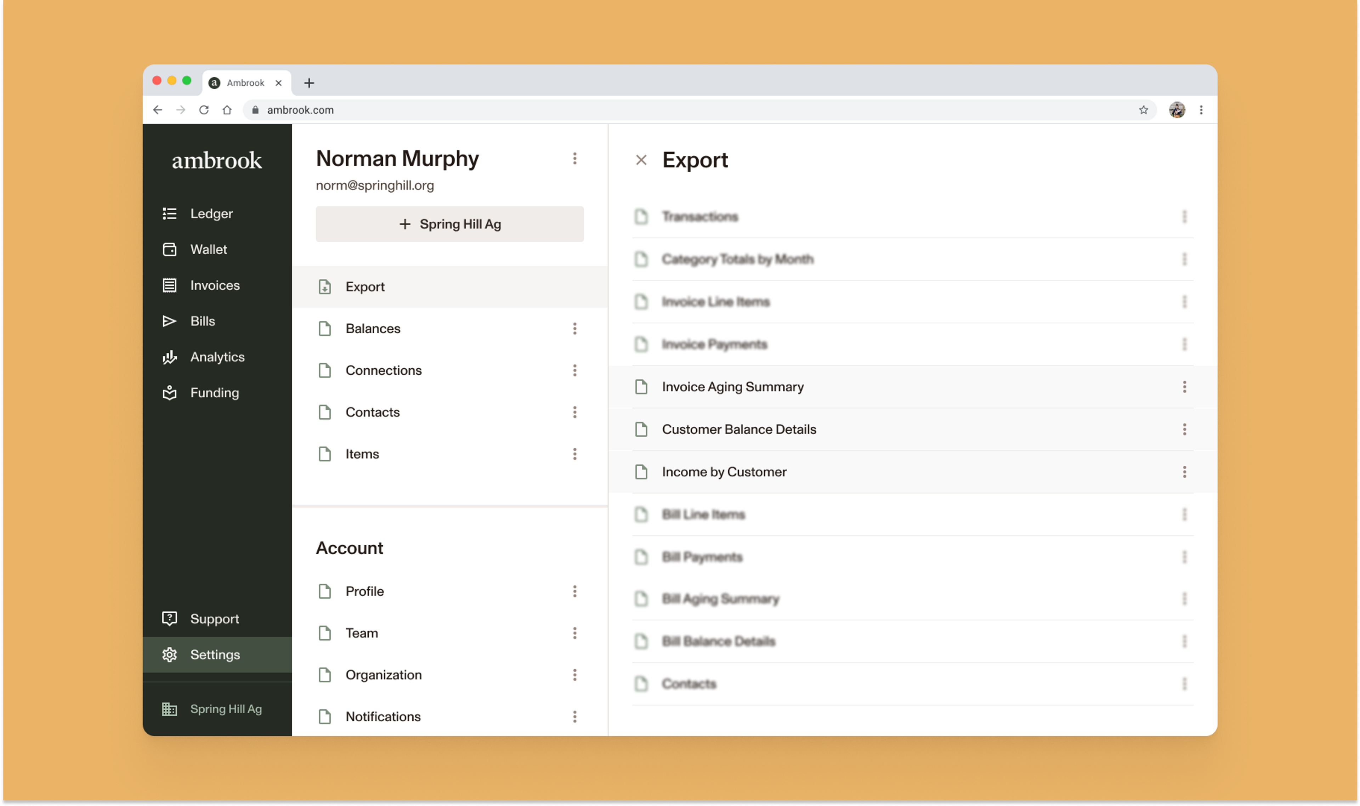Navigate to Bills

pyautogui.click(x=202, y=321)
